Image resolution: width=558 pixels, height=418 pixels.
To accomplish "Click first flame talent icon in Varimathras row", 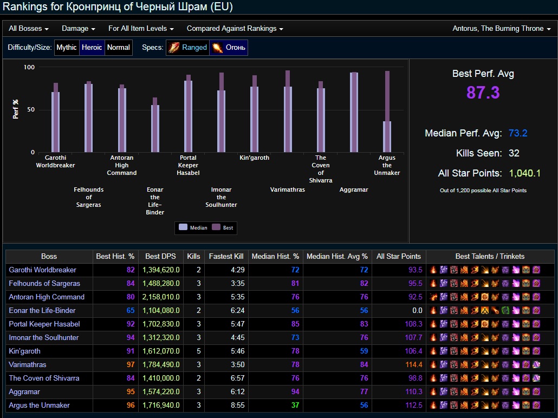I will (x=433, y=364).
